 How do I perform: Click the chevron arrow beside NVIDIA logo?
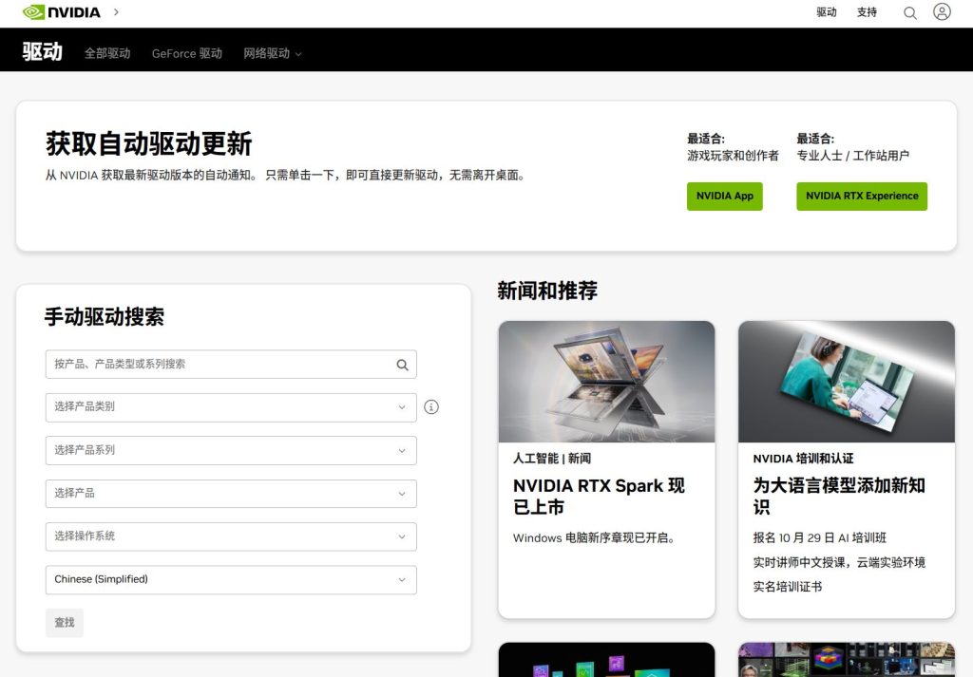116,11
